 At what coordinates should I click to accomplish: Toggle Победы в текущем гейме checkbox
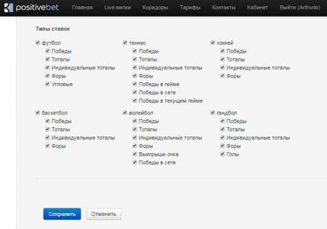pyautogui.click(x=135, y=101)
